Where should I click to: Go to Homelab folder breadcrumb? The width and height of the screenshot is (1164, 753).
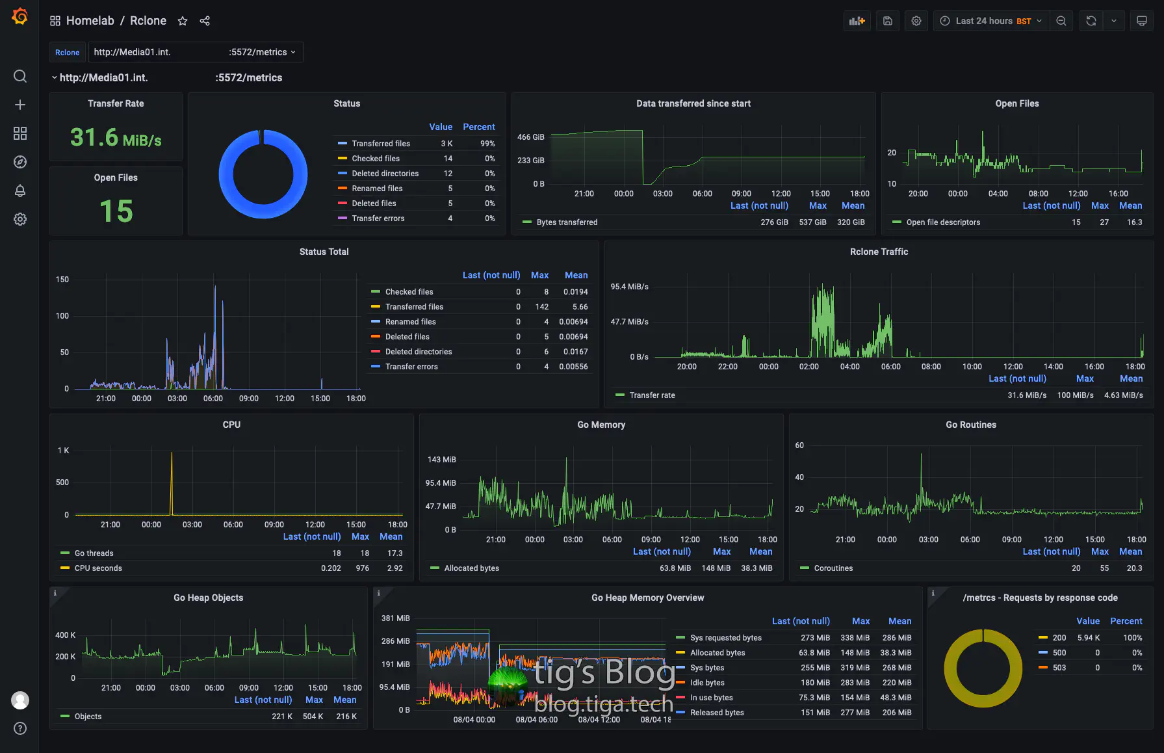[90, 21]
